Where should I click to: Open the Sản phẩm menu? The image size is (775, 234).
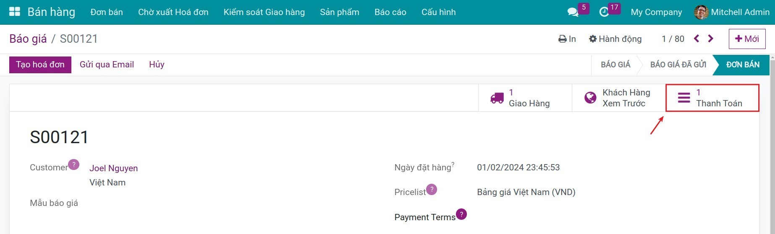[x=340, y=12]
